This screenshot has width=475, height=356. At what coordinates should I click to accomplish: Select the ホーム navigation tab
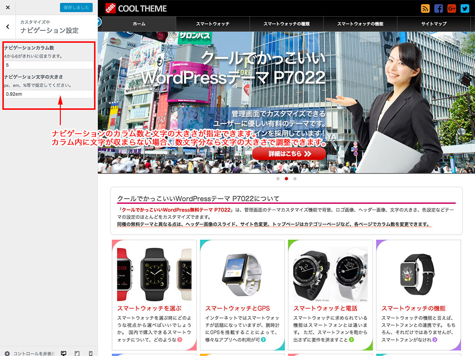point(139,24)
